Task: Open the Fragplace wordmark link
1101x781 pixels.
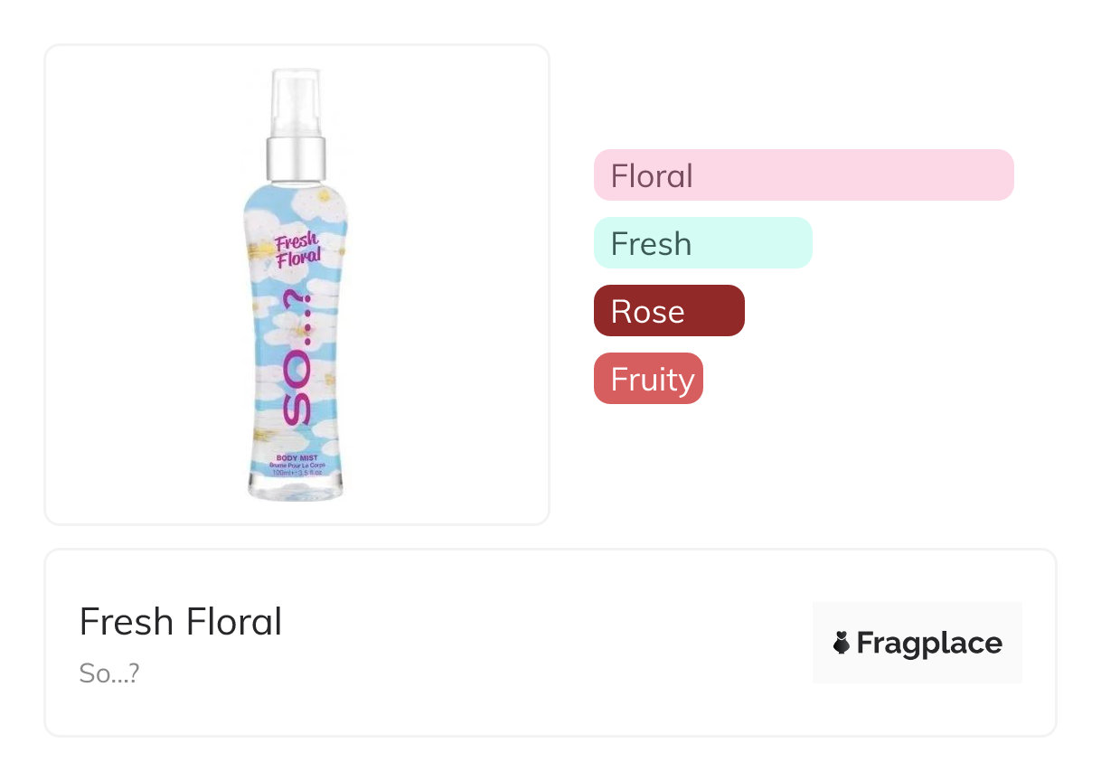Action: pyautogui.click(x=928, y=644)
